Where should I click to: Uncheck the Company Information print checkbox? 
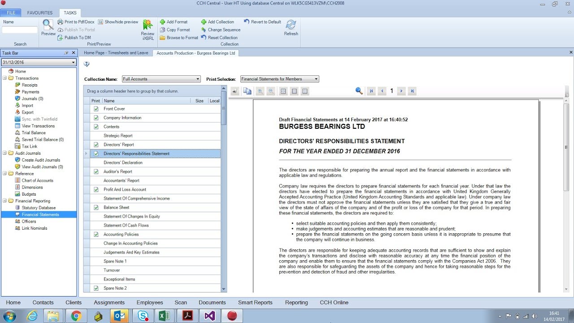[x=96, y=118]
